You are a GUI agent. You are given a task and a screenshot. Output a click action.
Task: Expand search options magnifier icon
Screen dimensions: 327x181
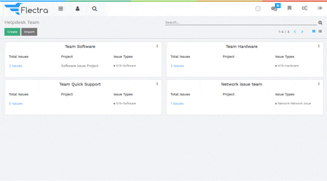(320, 23)
